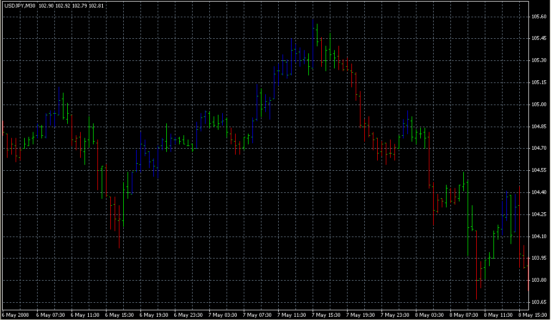The width and height of the screenshot is (551, 320).
Task: Click the 8 May 03:30 time label
Action: (429, 315)
